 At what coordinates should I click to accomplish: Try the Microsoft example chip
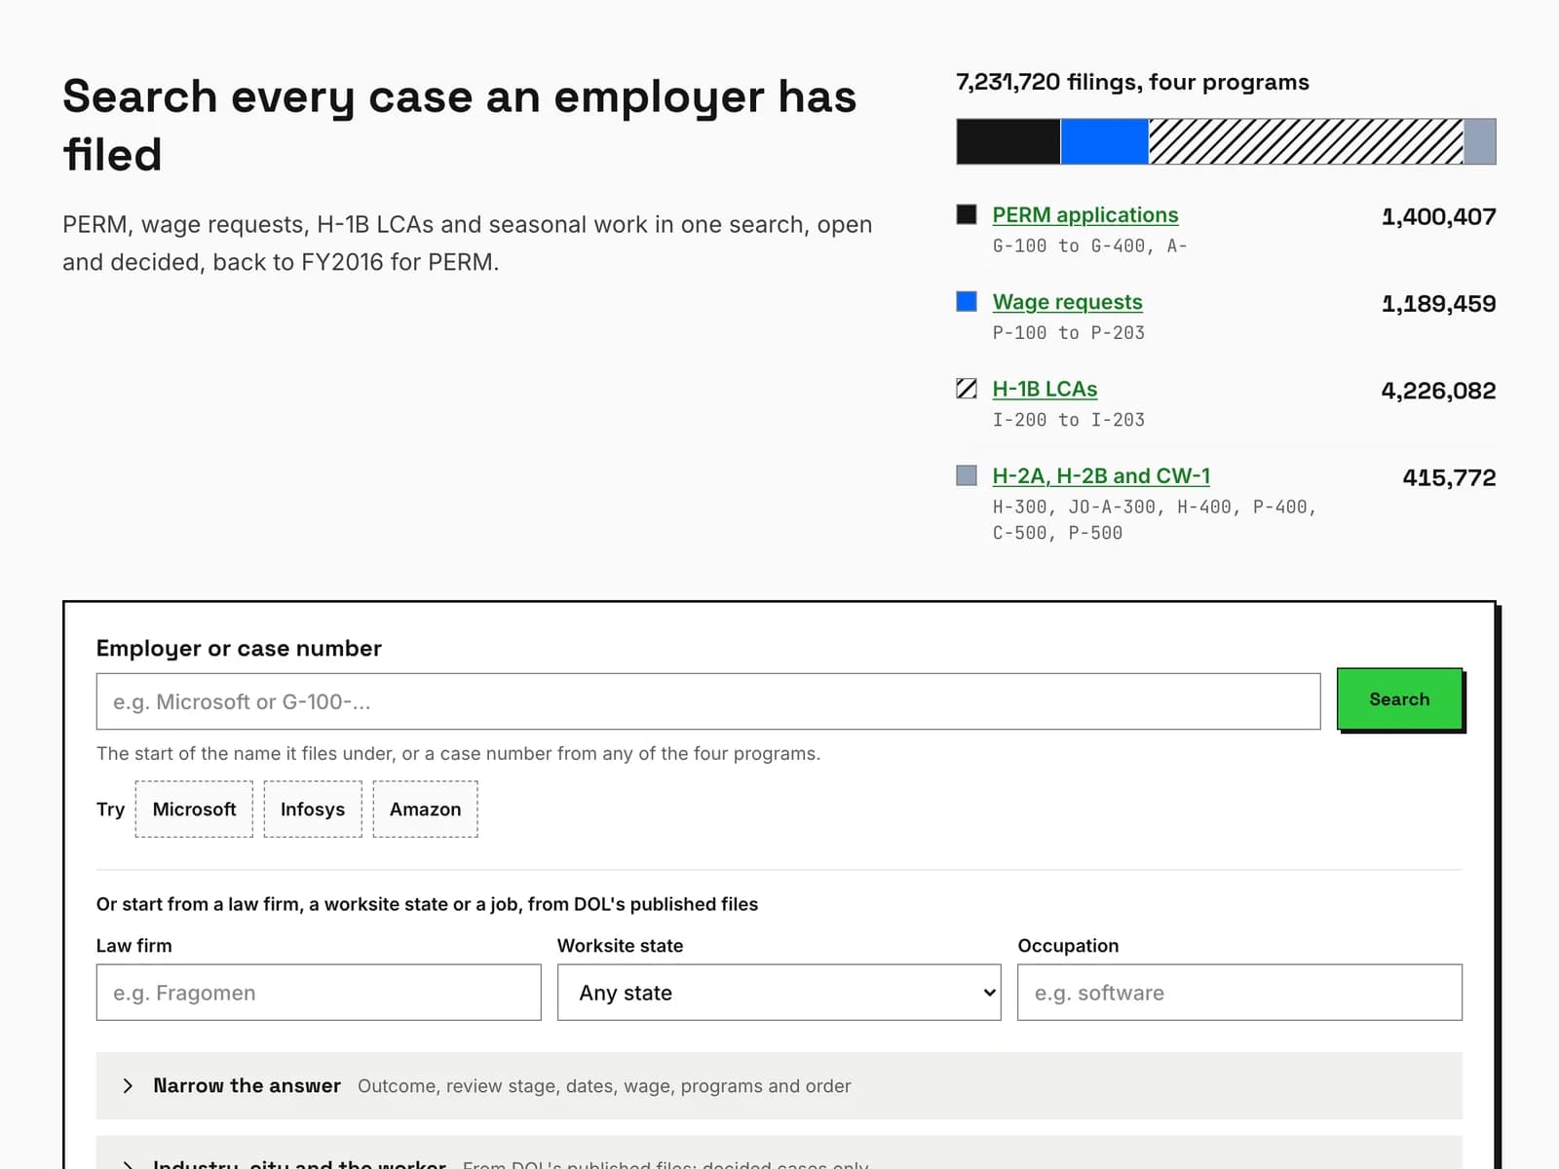194,809
